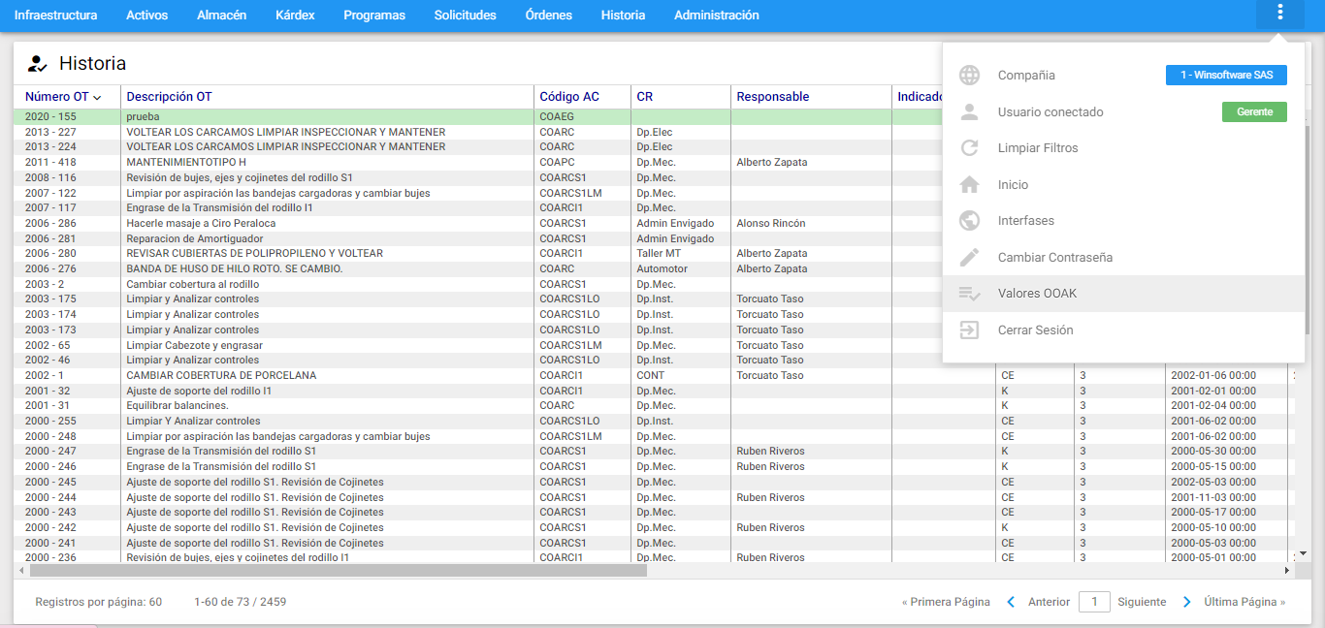The height and width of the screenshot is (628, 1325).
Task: Click date '2001-11-03 00:00' cell
Action: click(x=1213, y=497)
